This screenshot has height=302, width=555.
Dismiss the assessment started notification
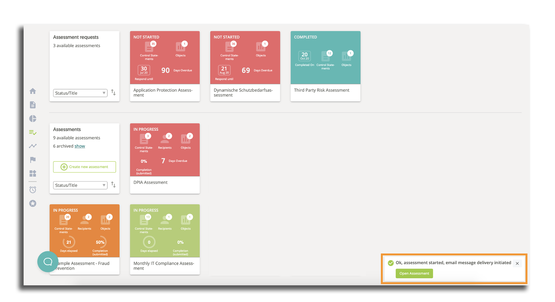tap(517, 263)
